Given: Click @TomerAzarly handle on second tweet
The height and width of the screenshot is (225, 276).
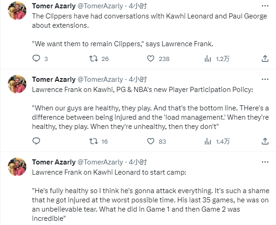Looking at the screenshot, I should point(100,79).
